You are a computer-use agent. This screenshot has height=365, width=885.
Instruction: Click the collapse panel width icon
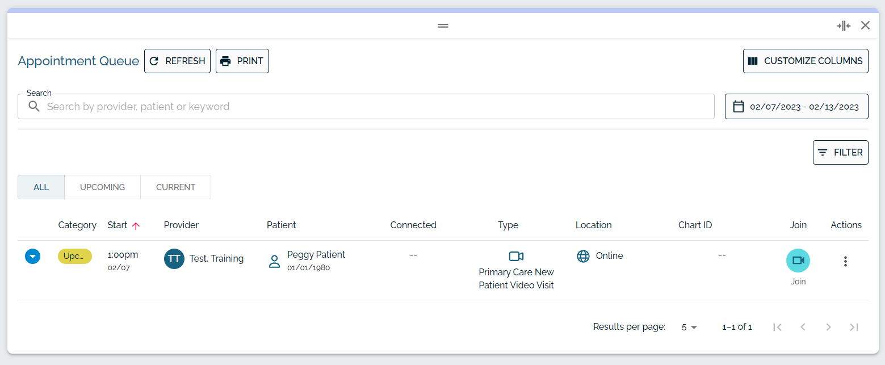coord(844,26)
